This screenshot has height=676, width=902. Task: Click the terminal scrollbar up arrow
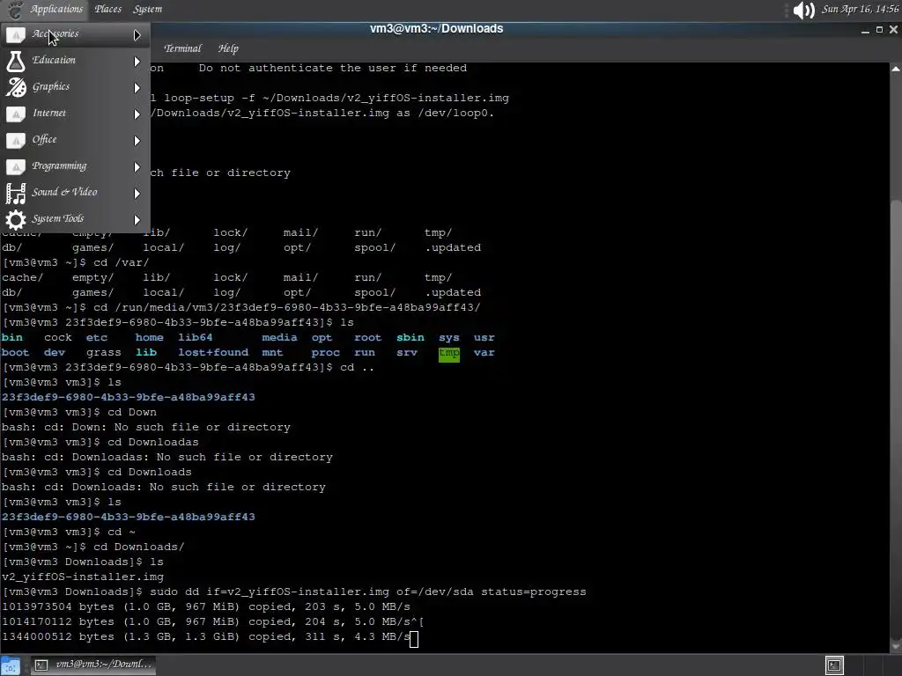[x=896, y=69]
